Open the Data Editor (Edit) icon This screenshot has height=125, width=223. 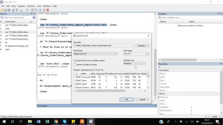32,10
